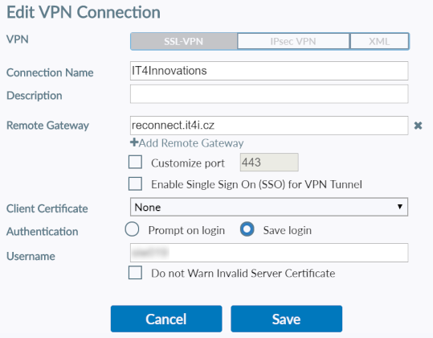
Task: Click the plus icon to add gateway
Action: (x=134, y=142)
